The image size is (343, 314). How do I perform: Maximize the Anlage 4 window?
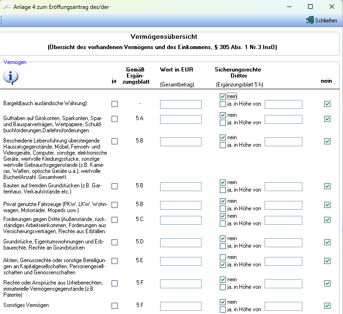310,7
